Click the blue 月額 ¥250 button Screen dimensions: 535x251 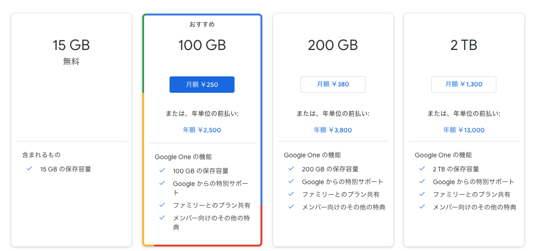coord(202,85)
